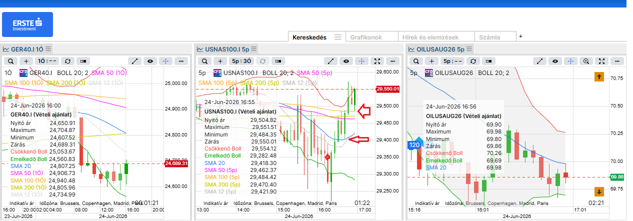The height and width of the screenshot is (221, 633).
Task: Click the red 24,689.31 price tag on GER40.I
Action: click(x=176, y=163)
